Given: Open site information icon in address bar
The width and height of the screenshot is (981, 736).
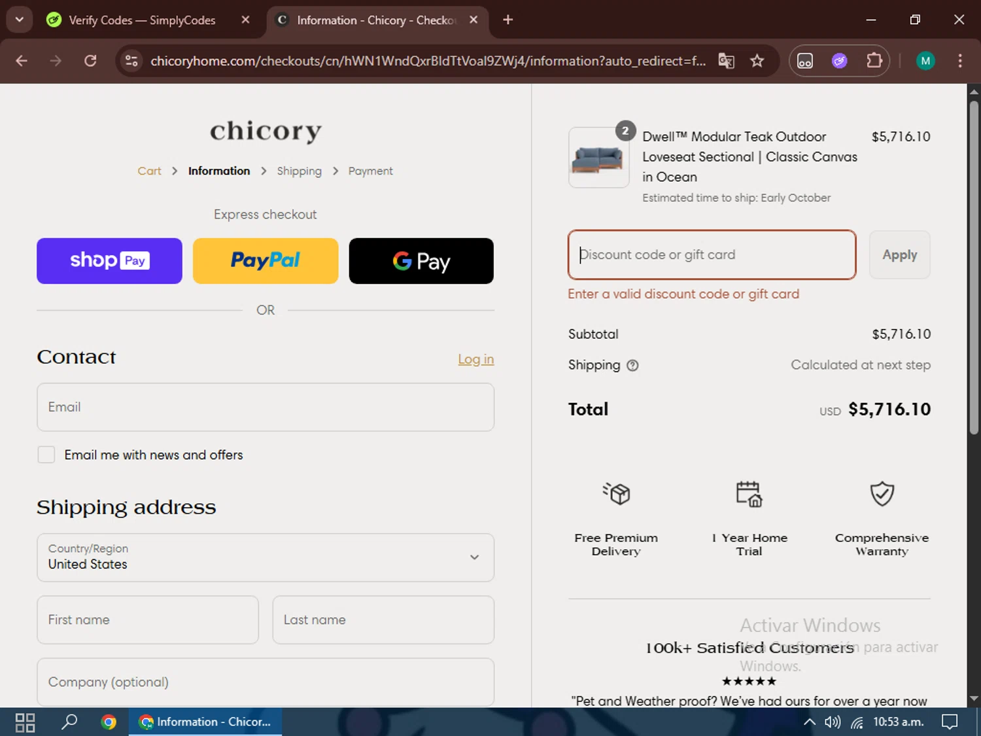Looking at the screenshot, I should [x=131, y=61].
